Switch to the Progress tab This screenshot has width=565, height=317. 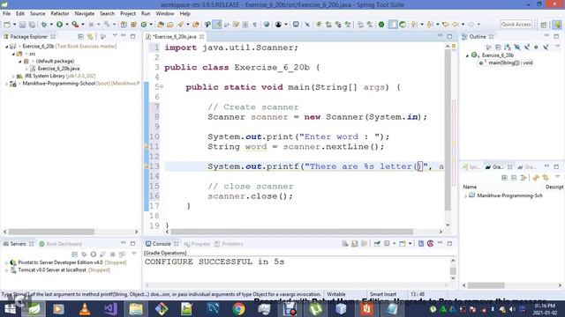(x=197, y=244)
